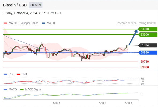Click the RSI 70 level label
The image size is (158, 107).
tap(142, 79)
